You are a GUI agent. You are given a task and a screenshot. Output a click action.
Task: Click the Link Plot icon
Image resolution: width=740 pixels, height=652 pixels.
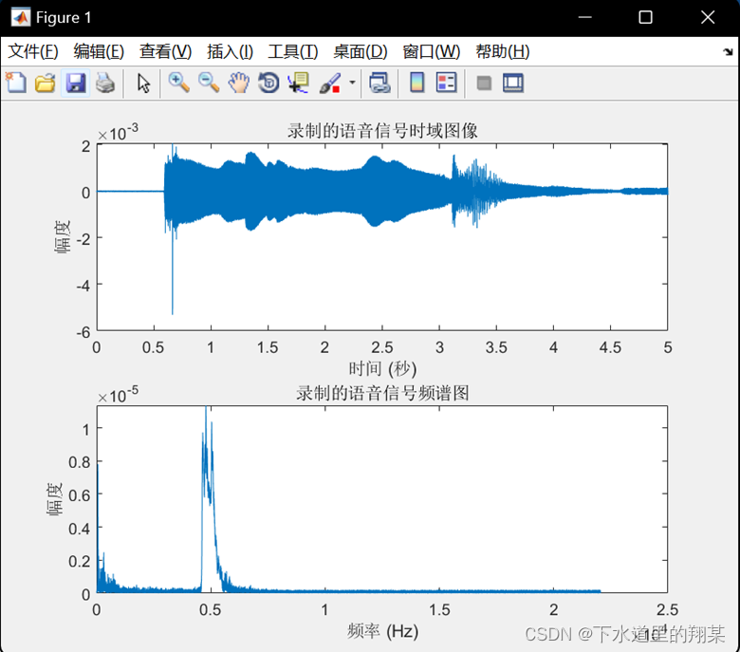pyautogui.click(x=379, y=84)
